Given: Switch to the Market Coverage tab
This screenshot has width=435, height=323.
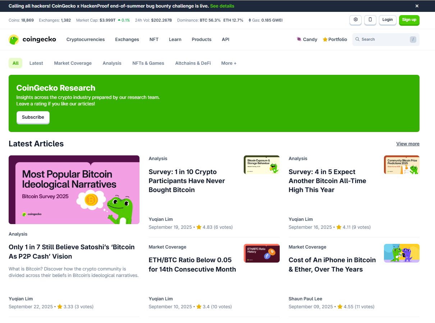Looking at the screenshot, I should click(x=73, y=63).
